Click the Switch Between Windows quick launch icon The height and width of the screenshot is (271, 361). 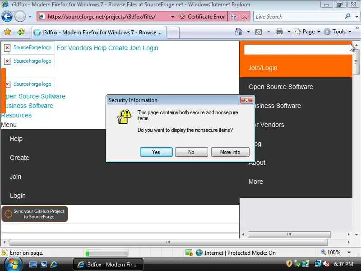pos(43,264)
